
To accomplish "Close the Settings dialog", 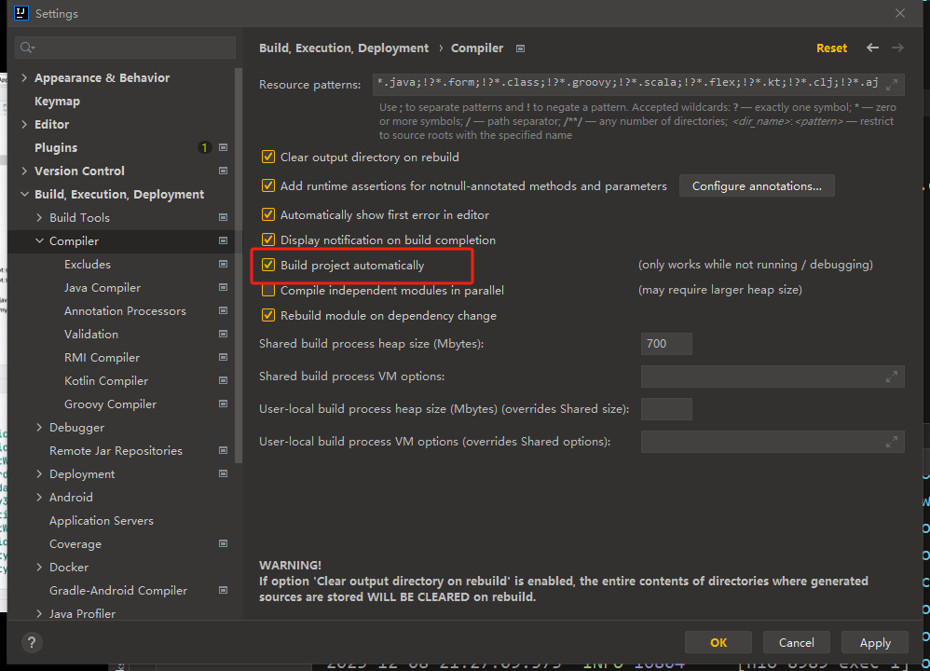I will [x=900, y=13].
